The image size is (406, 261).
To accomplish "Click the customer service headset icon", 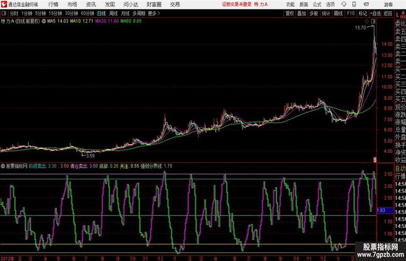I will click(x=344, y=4).
